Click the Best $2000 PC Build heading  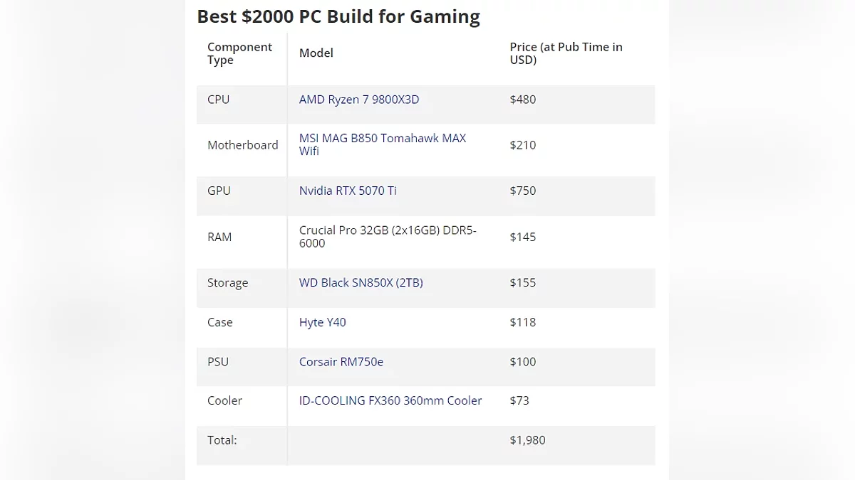(338, 16)
